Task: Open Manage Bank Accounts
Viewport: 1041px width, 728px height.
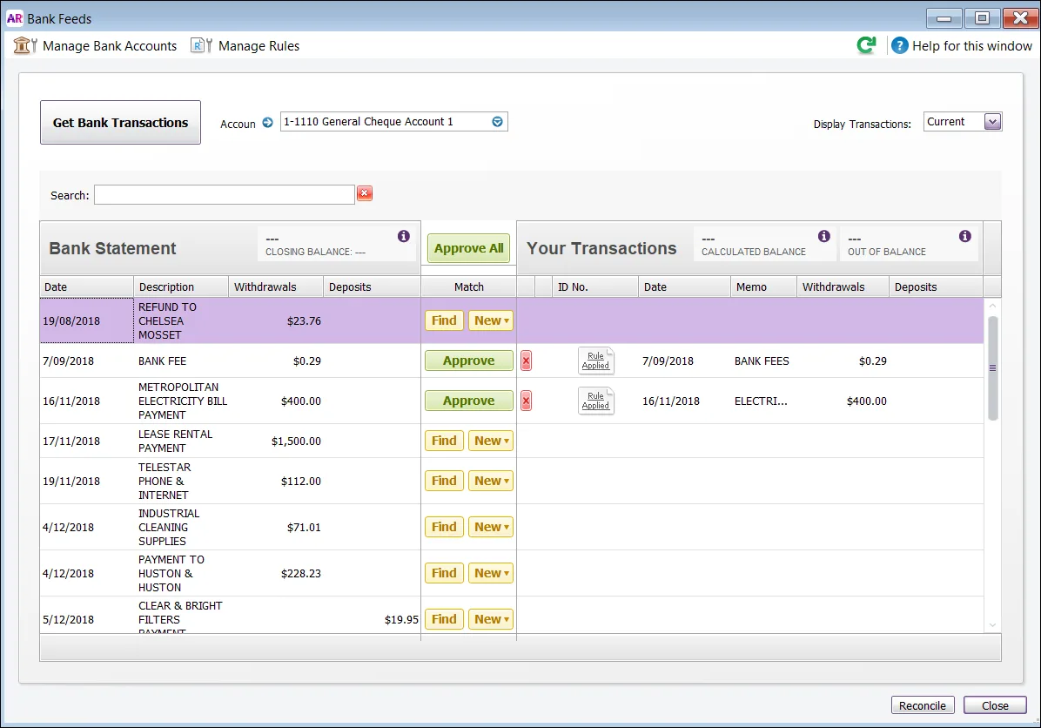Action: [x=96, y=46]
